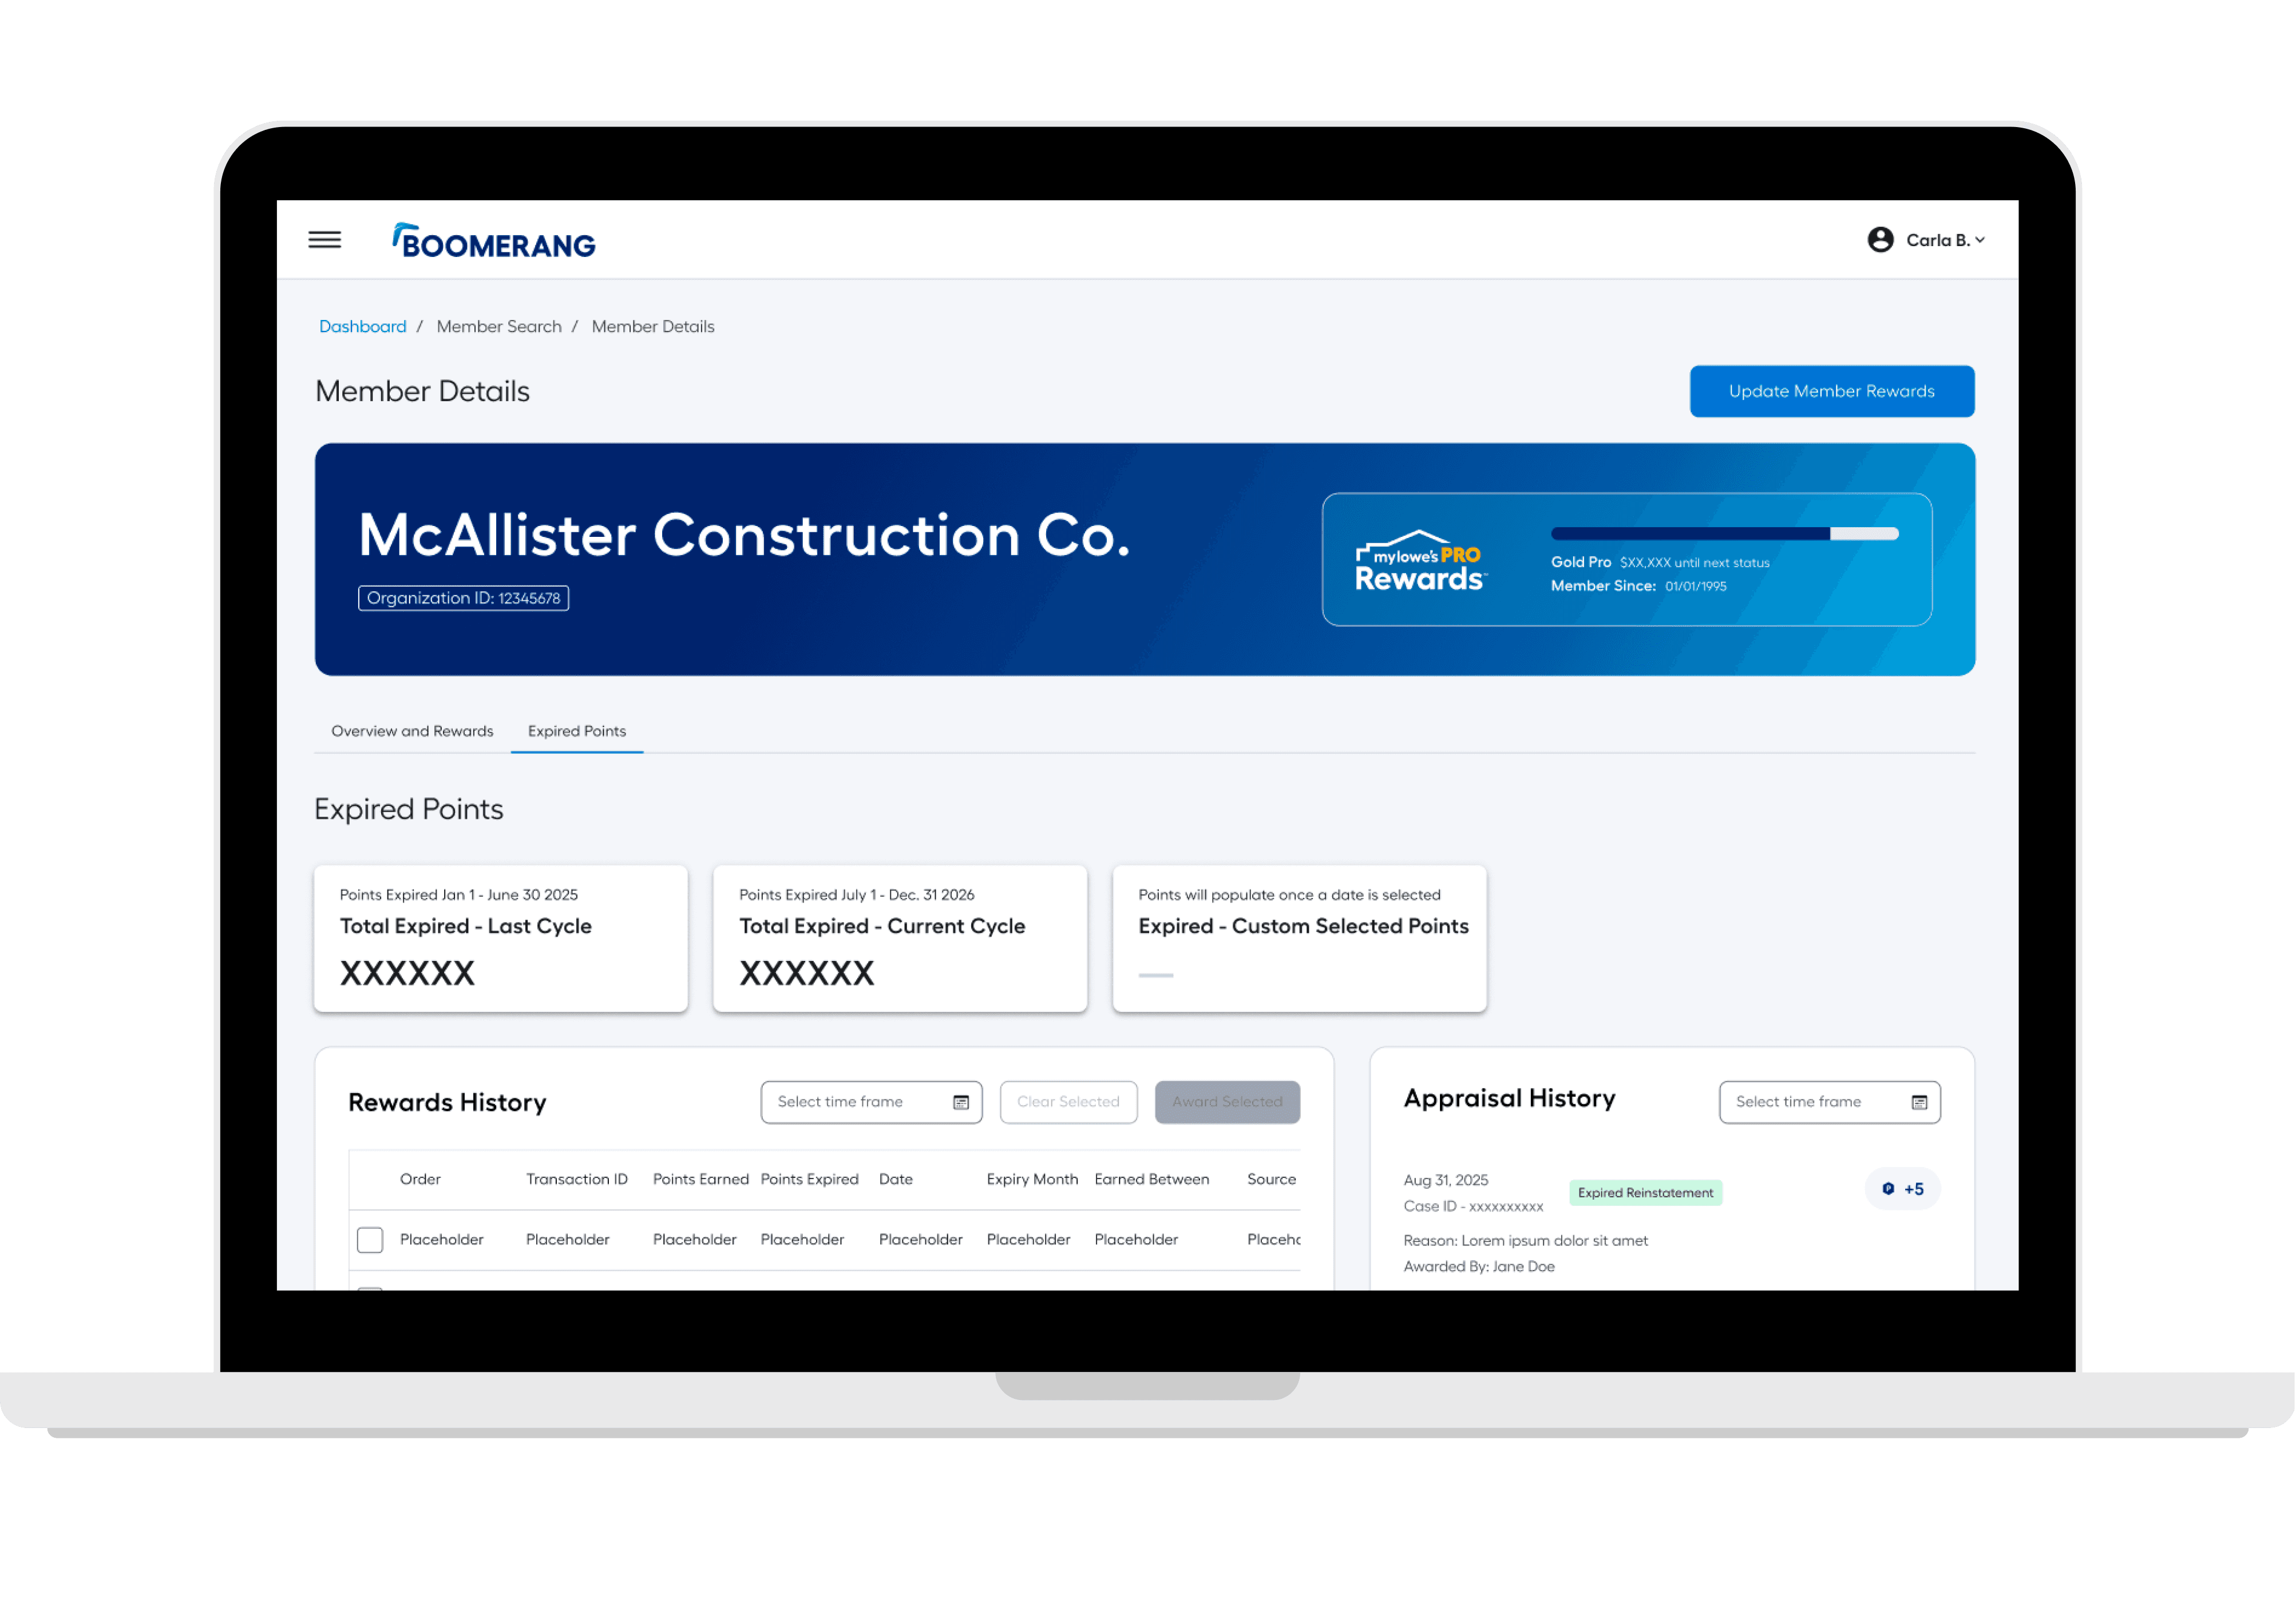Click the Expired Reinstatement tag
Image resolution: width=2296 pixels, height=1598 pixels.
click(1645, 1193)
